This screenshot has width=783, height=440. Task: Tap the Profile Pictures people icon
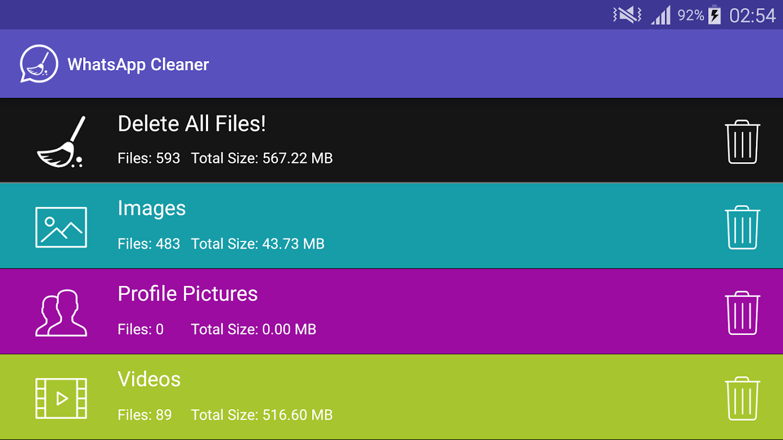(61, 313)
